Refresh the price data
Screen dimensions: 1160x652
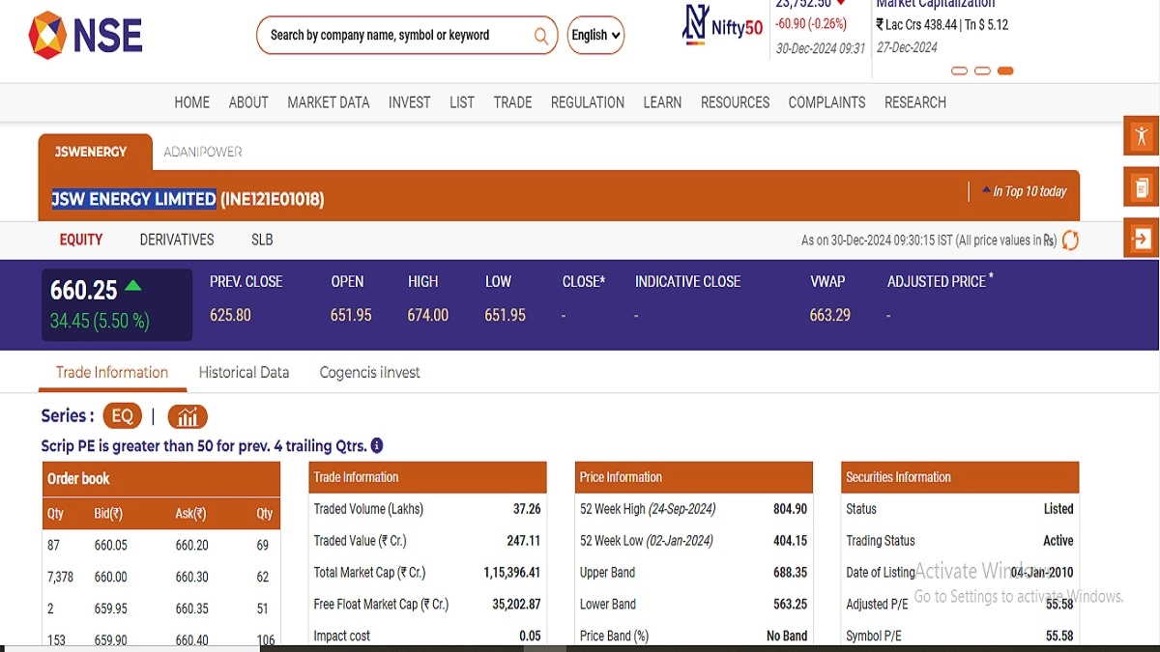tap(1070, 241)
